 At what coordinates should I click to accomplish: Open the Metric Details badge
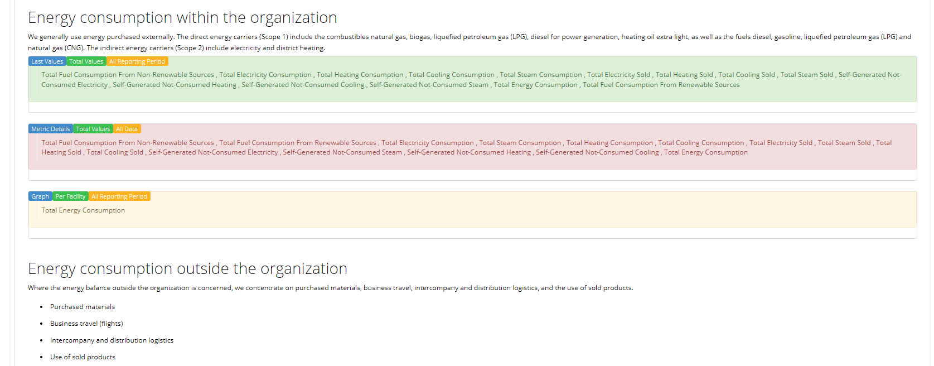click(50, 129)
